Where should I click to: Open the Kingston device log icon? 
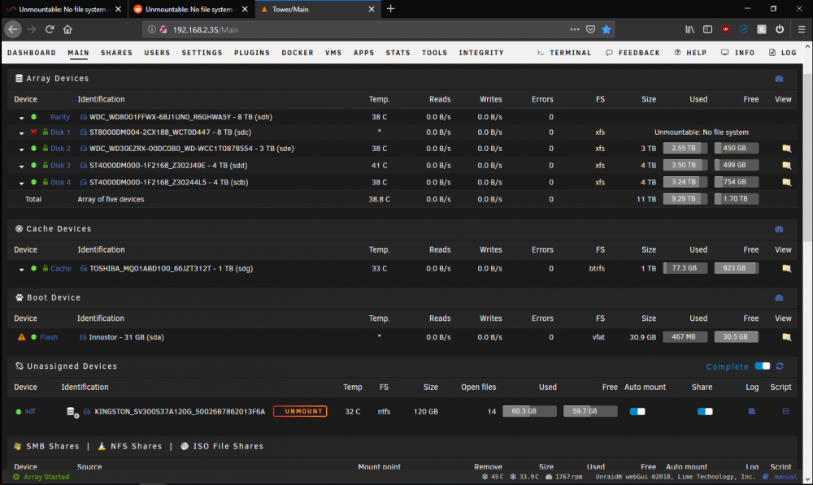pos(752,411)
